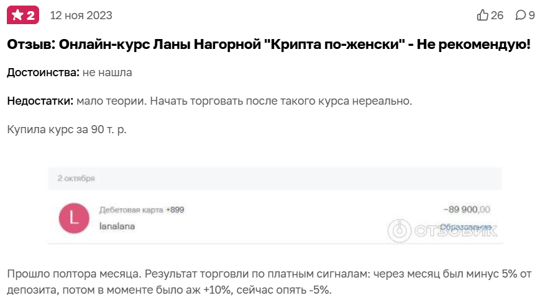
Task: Click the amount -89 900,00
Action: (x=467, y=209)
